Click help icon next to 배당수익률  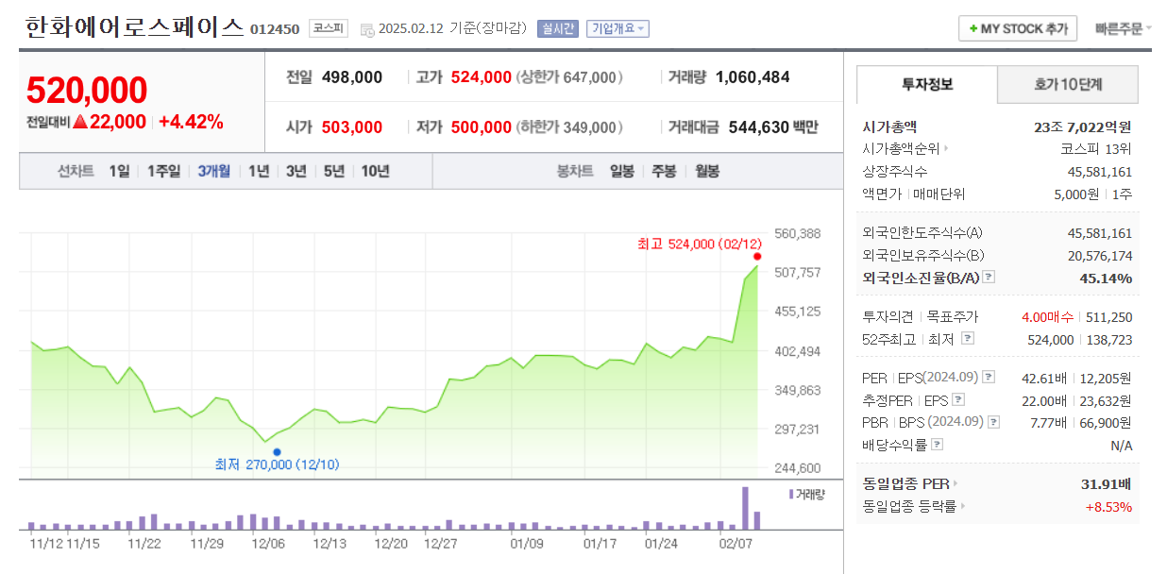[x=937, y=445]
